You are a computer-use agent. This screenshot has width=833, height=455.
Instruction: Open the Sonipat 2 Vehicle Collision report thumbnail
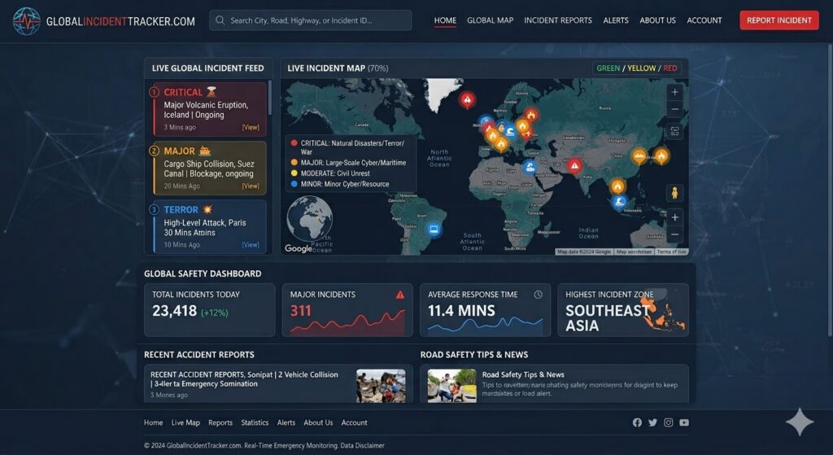click(x=381, y=385)
